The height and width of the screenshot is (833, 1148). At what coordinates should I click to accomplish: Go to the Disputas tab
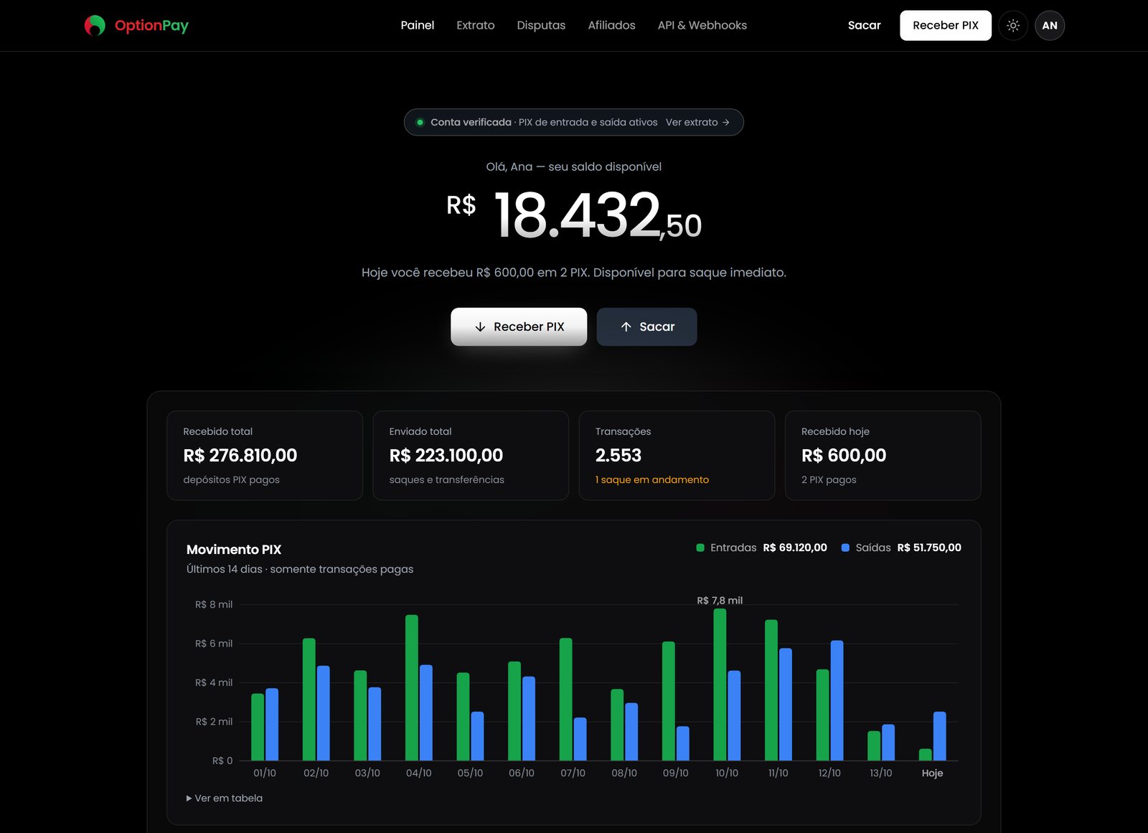[x=541, y=25]
